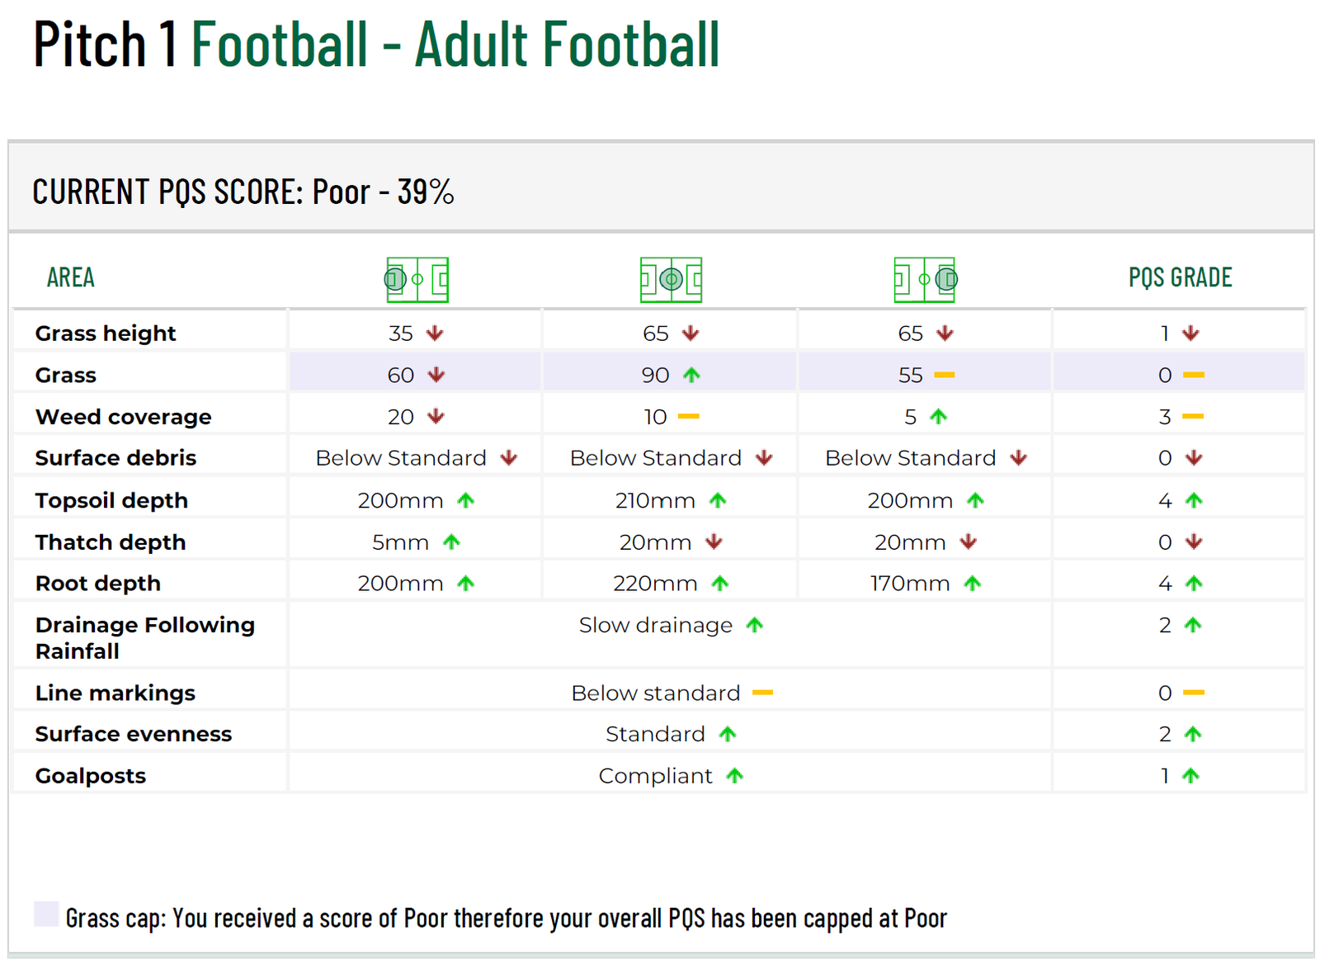Viewport: 1320px width, 965px height.
Task: Select the AREA column header
Action: click(71, 277)
